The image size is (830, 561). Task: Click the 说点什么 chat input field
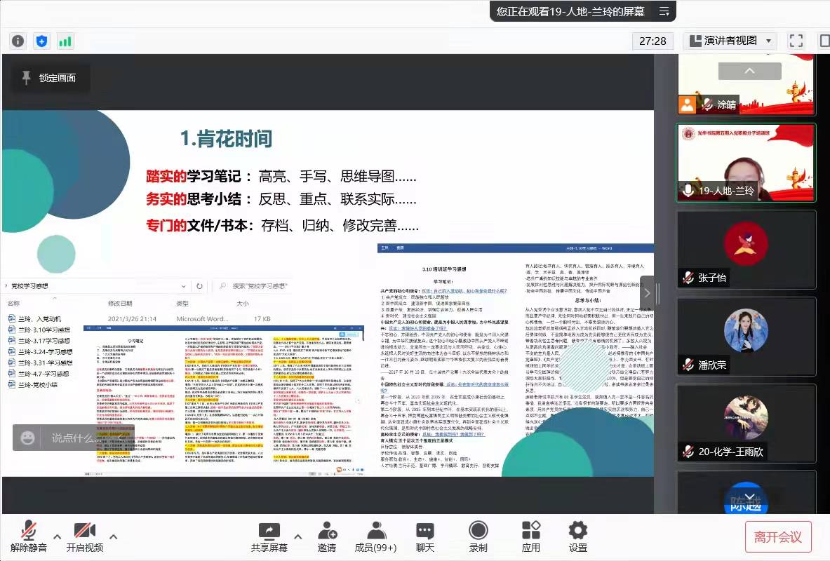(x=74, y=438)
